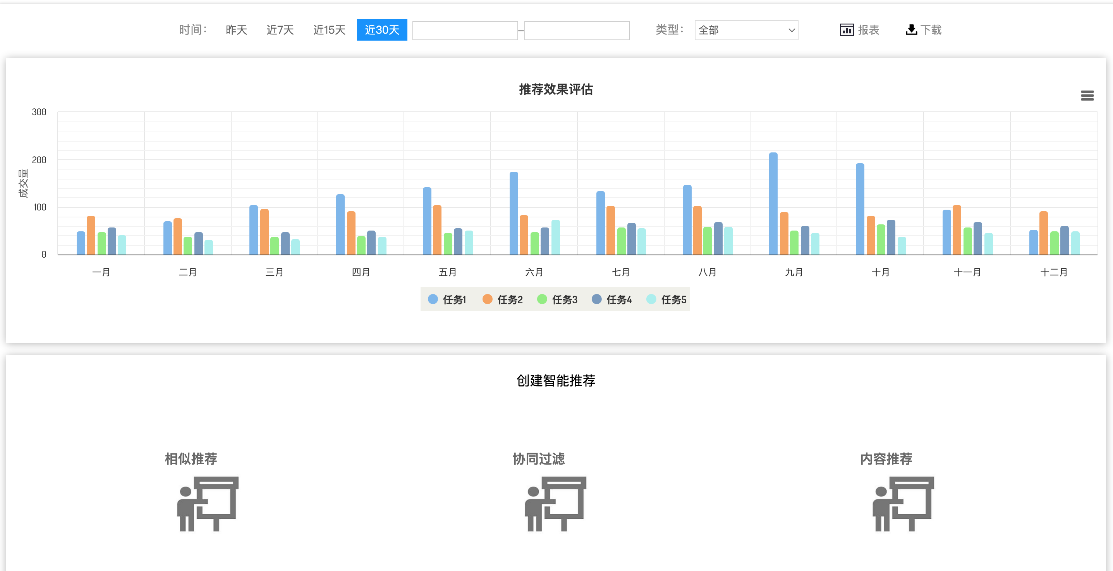This screenshot has width=1113, height=571.
Task: Click the 下载 download icon
Action: point(911,30)
